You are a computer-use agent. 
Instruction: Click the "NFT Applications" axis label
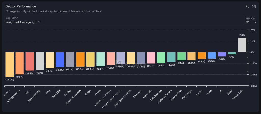point(13,96)
